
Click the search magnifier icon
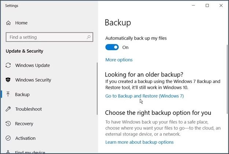point(89,37)
